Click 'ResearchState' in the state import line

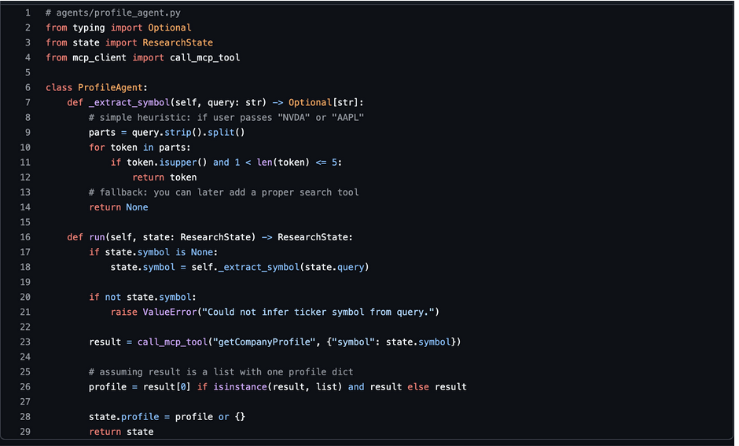click(x=177, y=43)
